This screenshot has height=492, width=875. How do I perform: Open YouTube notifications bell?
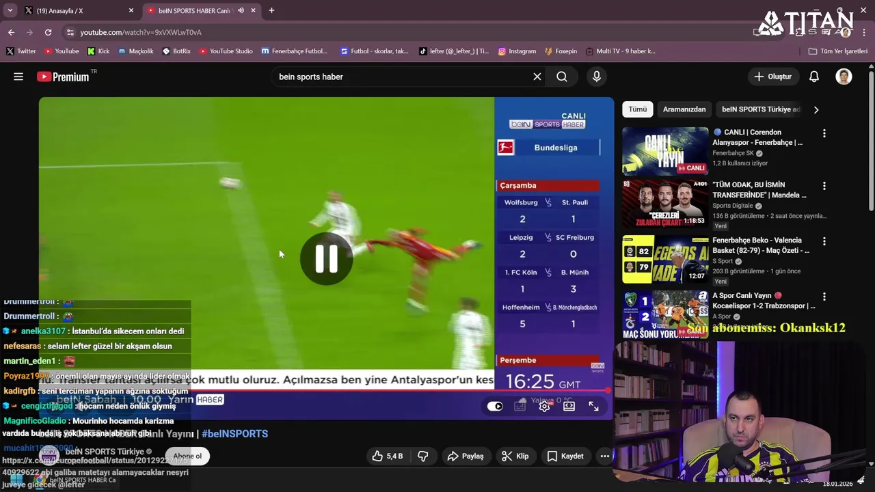[813, 77]
